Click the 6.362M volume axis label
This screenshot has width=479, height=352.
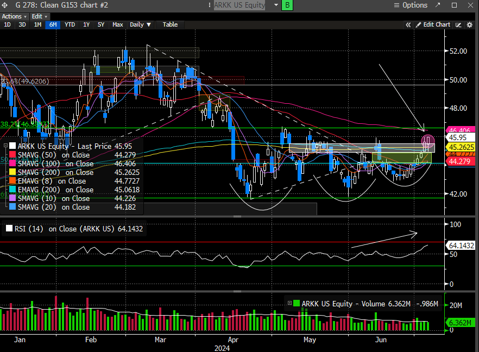tap(461, 323)
